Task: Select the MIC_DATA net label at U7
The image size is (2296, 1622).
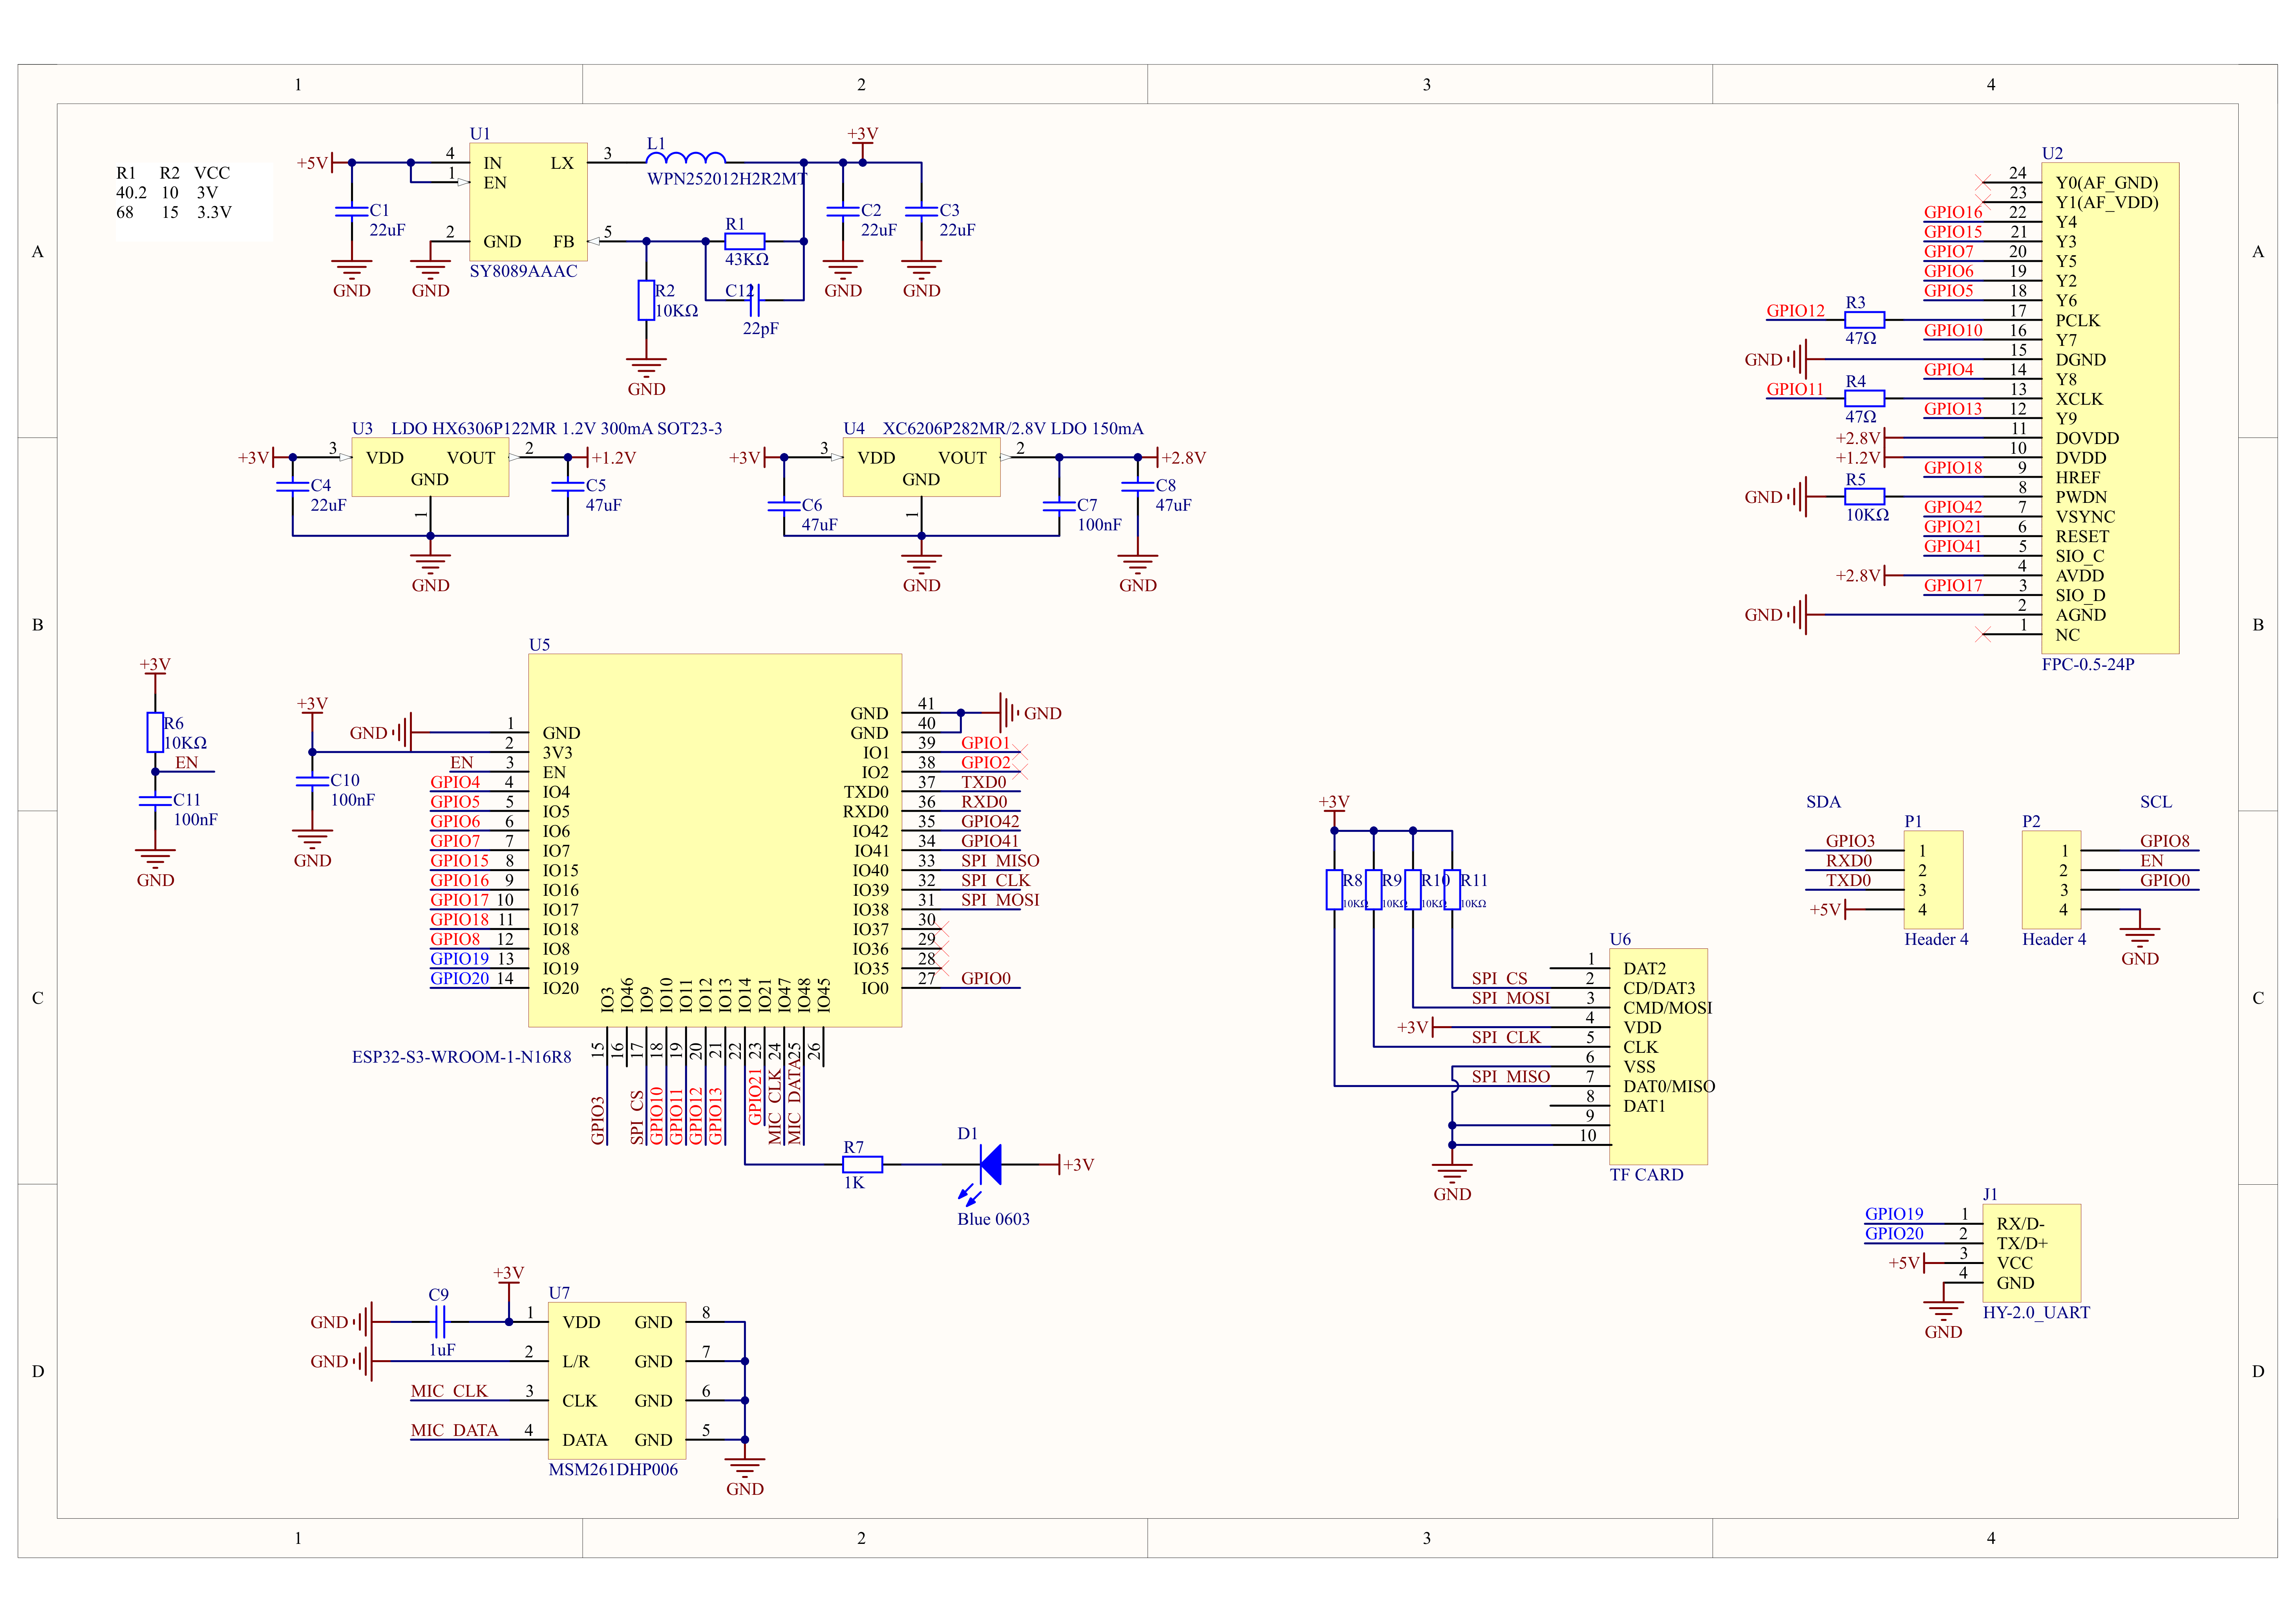Action: (454, 1430)
